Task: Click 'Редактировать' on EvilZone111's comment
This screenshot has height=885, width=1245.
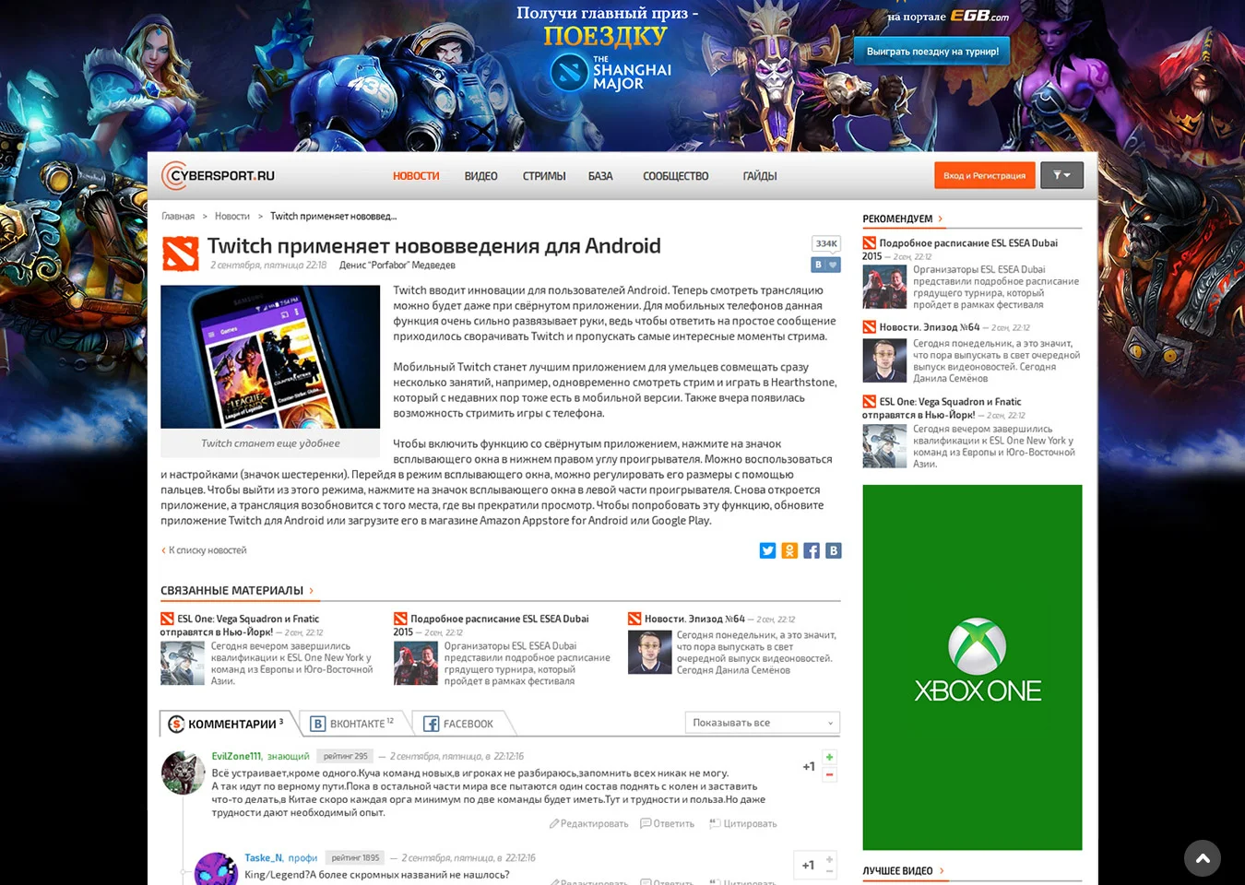Action: pyautogui.click(x=588, y=824)
